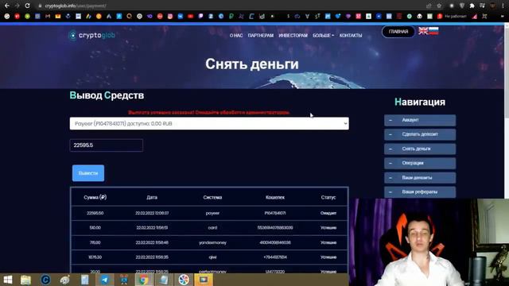This screenshot has height=286, width=509.
Task: Open the Windows Start button
Action: pos(8,280)
